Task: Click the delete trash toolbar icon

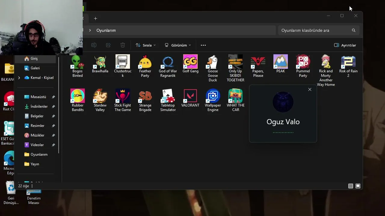Action: tap(123, 45)
